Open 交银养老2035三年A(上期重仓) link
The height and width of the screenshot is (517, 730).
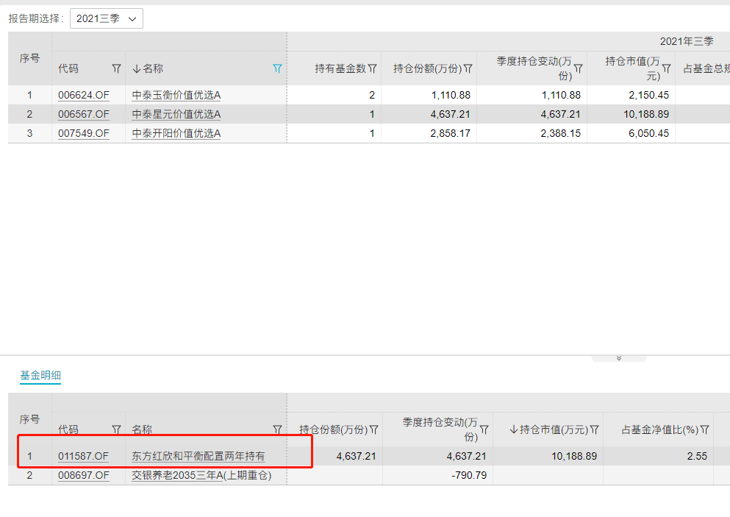(201, 475)
